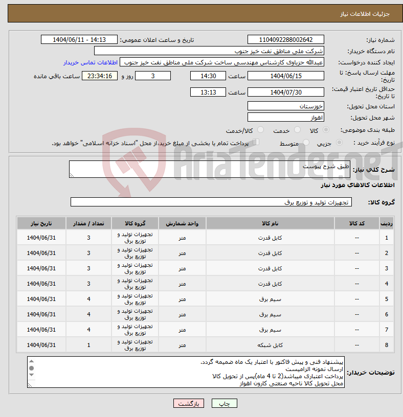Image resolution: width=403 pixels, height=417 pixels.
Task: Click the delivery province field خوزستان
Action: (x=285, y=106)
